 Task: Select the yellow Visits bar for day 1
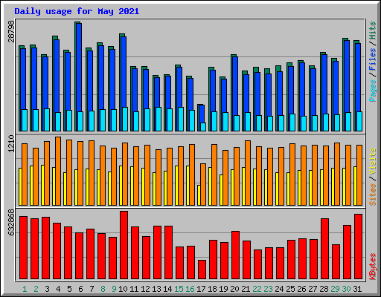(x=20, y=186)
